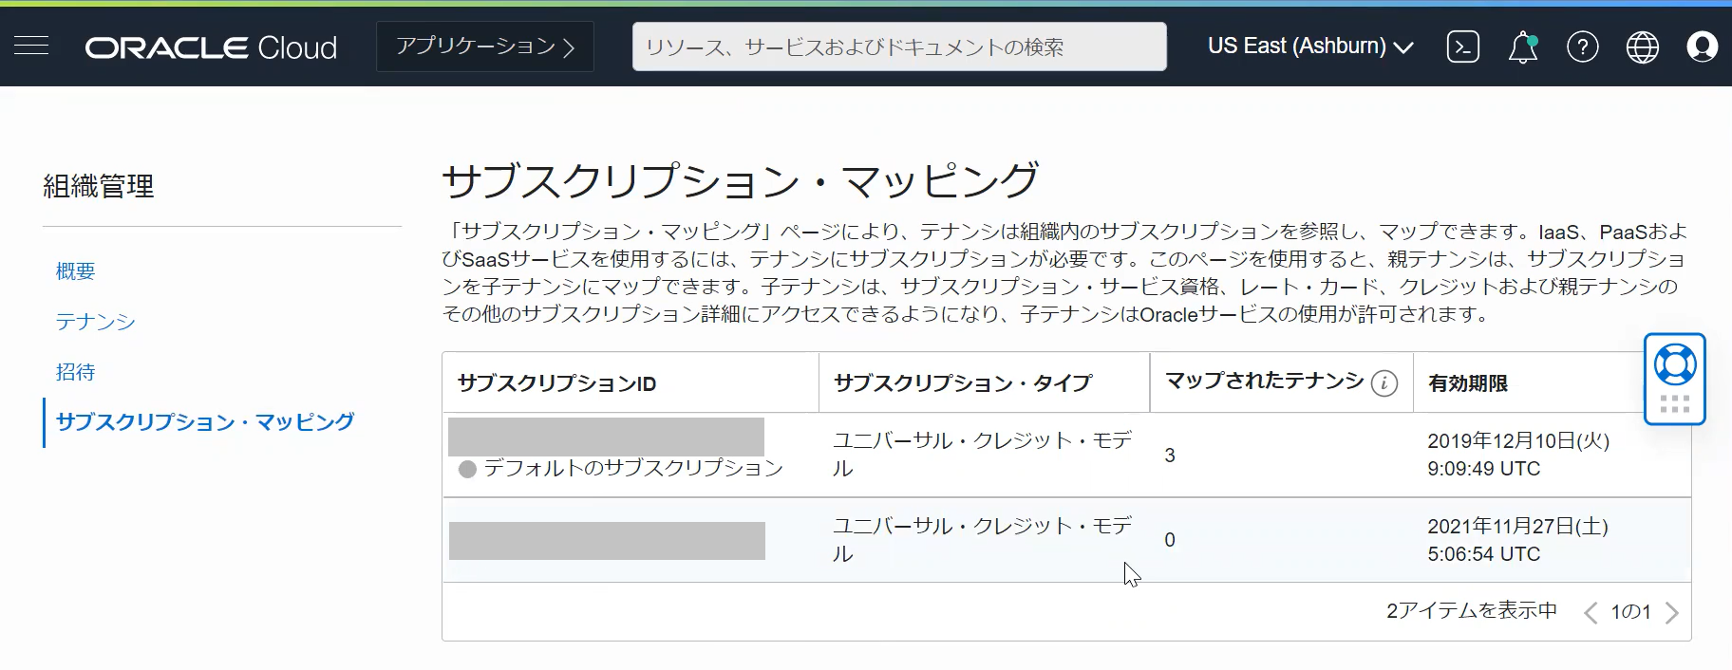This screenshot has height=670, width=1732.
Task: Click the デフォルトのサブスクリプション label
Action: (633, 468)
